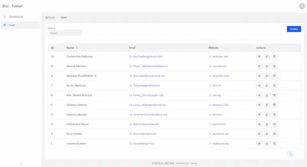Edit the Nicholas Runolfsdottir V row

[267, 76]
